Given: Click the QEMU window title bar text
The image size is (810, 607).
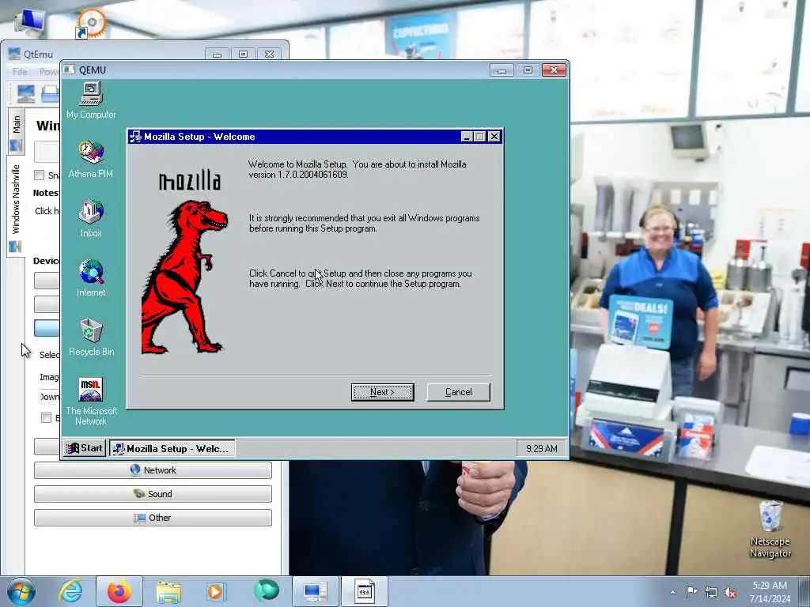Looking at the screenshot, I should [x=93, y=70].
